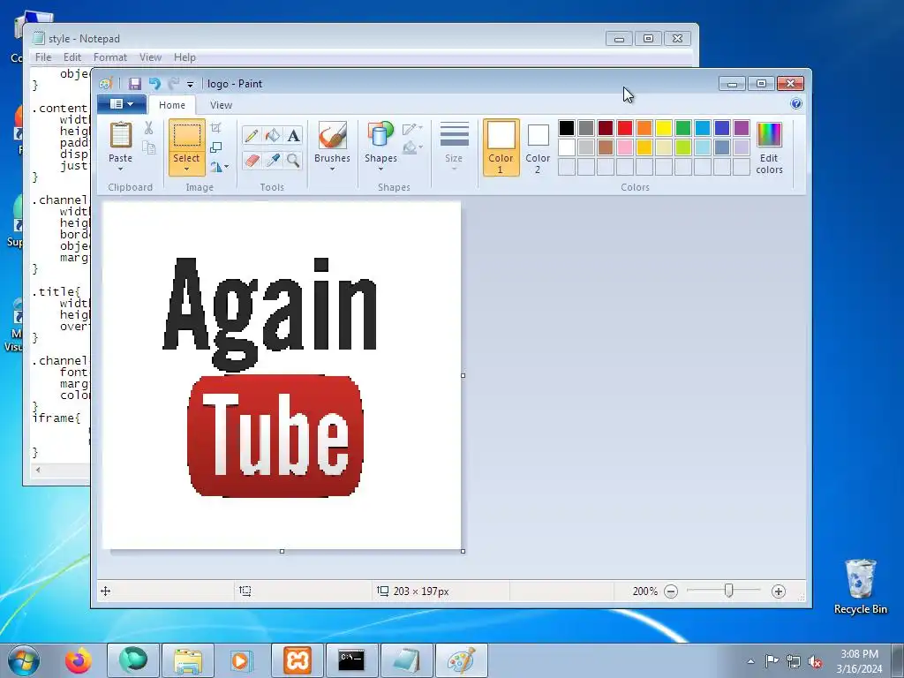Click the rectangular Select button
Image resolution: width=904 pixels, height=678 pixels.
click(x=186, y=136)
